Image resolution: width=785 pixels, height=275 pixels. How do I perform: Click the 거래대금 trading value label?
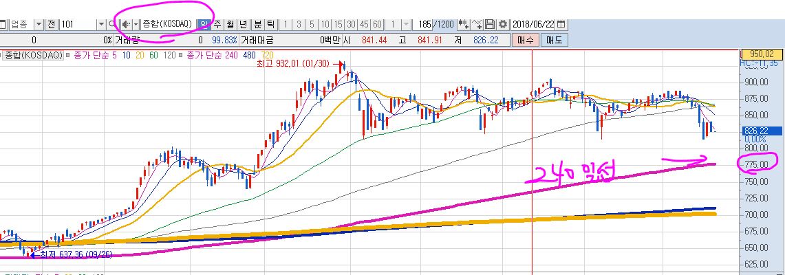point(257,40)
